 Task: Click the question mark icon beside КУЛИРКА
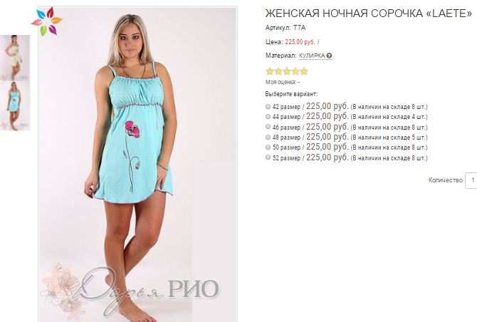click(x=329, y=56)
